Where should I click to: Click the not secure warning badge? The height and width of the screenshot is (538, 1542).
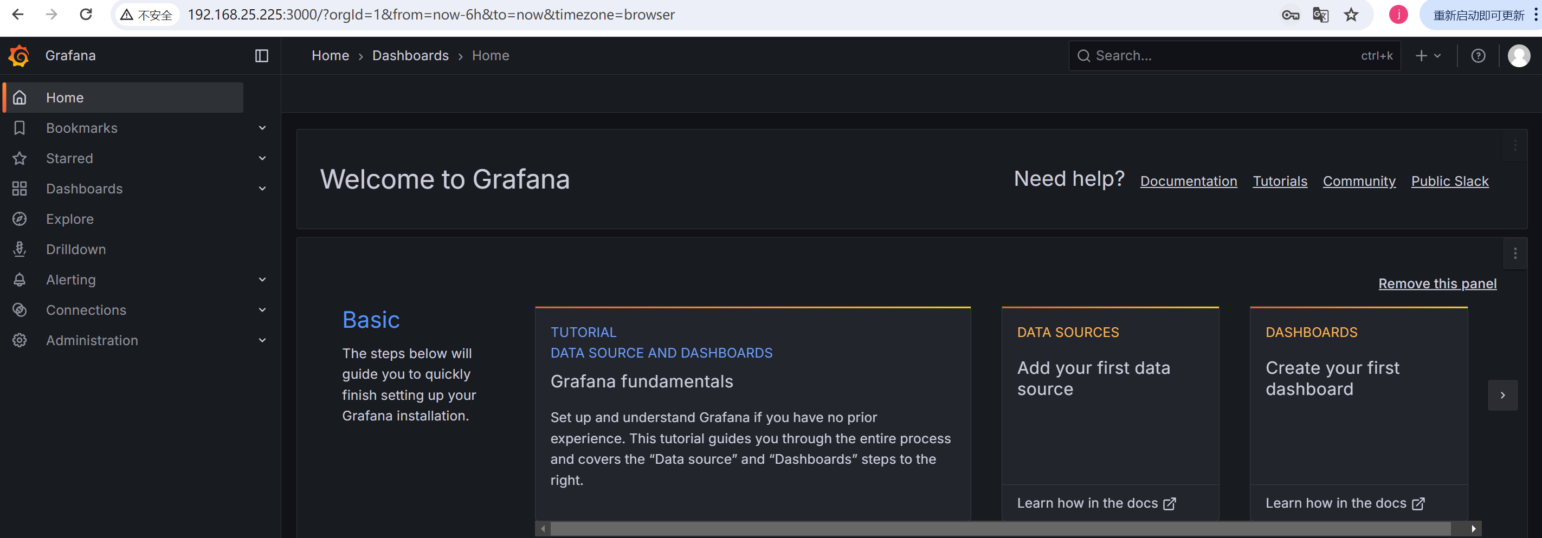click(x=147, y=15)
